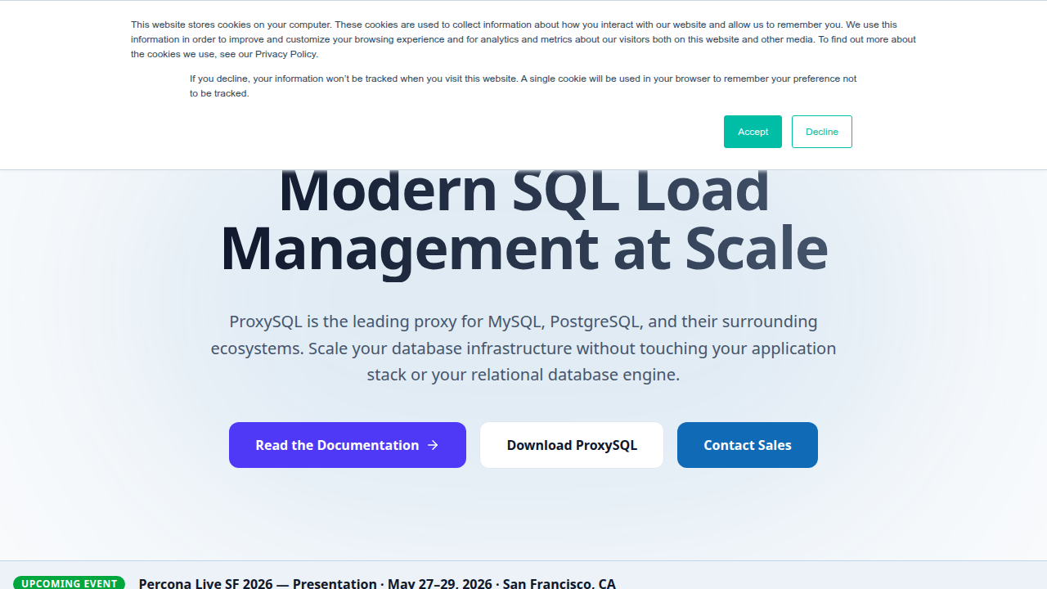
Task: Click the UPCOMING EVENT badge
Action: (x=70, y=583)
